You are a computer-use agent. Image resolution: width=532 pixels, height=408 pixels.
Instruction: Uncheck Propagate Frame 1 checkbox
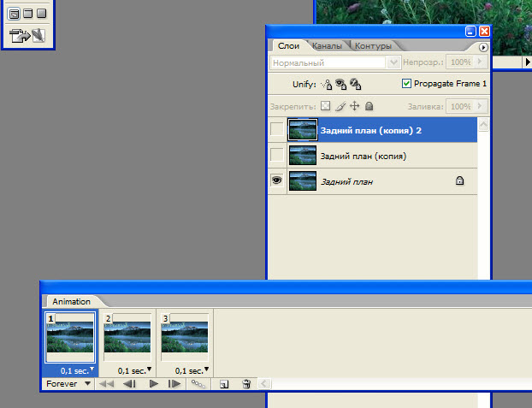pyautogui.click(x=406, y=84)
